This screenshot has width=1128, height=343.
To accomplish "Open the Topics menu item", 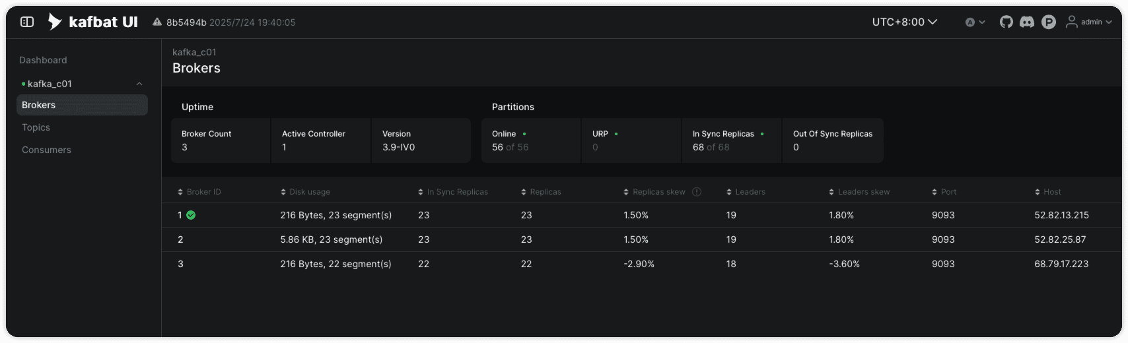I will coord(36,127).
